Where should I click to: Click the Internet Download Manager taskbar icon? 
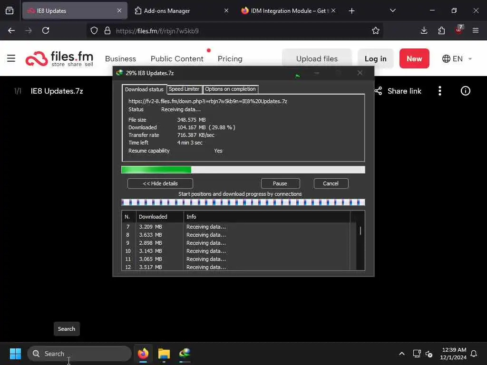(x=185, y=354)
